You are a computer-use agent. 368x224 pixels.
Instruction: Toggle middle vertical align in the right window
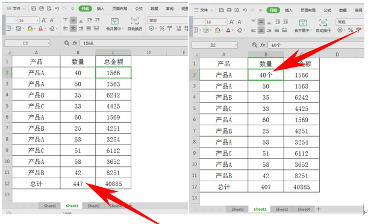coord(261,22)
